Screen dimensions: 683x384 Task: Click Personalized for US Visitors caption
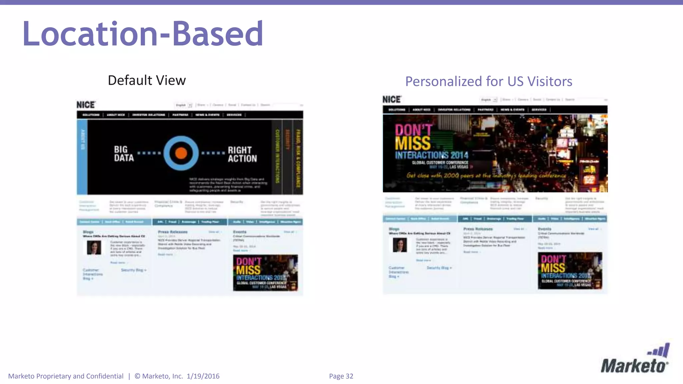[x=489, y=81]
